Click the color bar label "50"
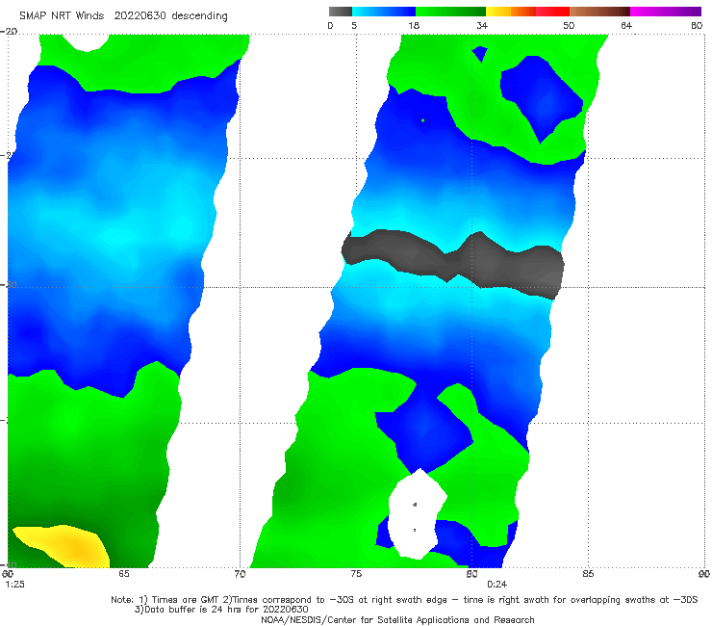 [x=569, y=26]
